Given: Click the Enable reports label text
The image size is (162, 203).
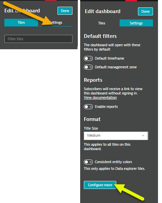Looking at the screenshot, I should 106,107.
